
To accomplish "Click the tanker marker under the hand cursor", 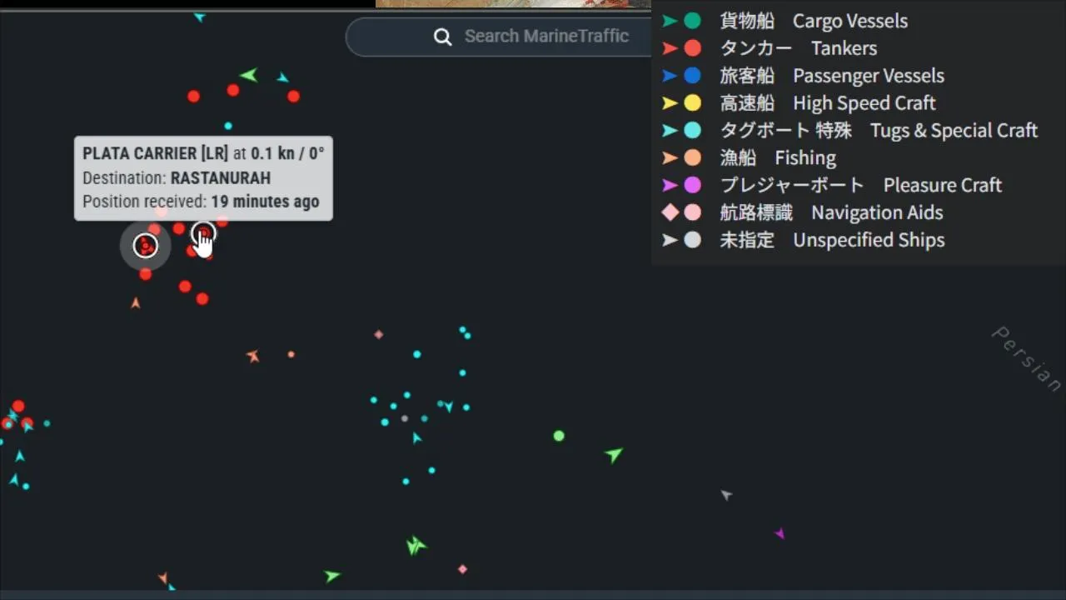I will (203, 234).
